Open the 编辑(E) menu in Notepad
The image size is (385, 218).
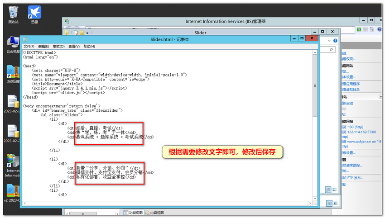pos(43,46)
